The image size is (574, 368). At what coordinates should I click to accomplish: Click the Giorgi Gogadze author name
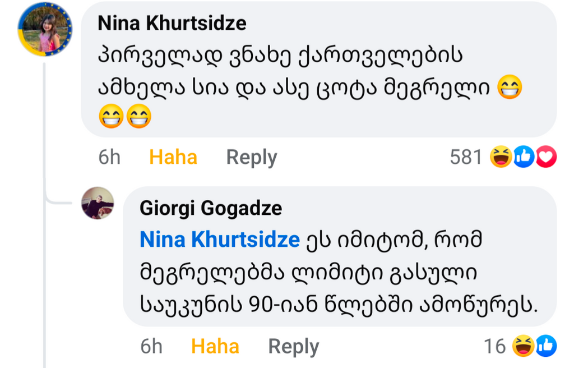tap(210, 208)
